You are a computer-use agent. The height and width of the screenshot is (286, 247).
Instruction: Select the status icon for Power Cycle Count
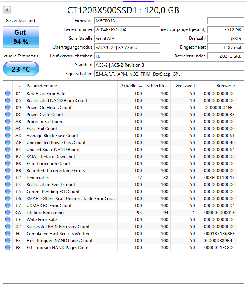tap(8, 114)
